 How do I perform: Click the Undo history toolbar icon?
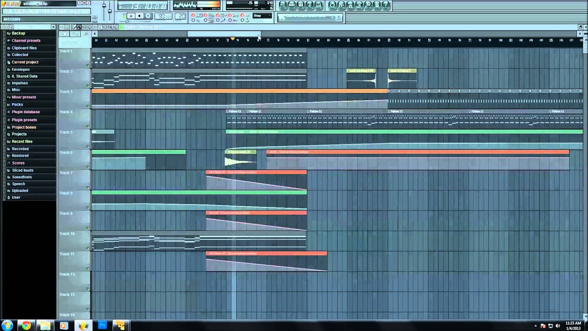coord(332,5)
